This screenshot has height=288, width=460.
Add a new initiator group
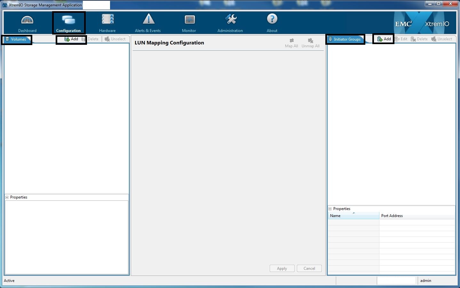(x=384, y=39)
